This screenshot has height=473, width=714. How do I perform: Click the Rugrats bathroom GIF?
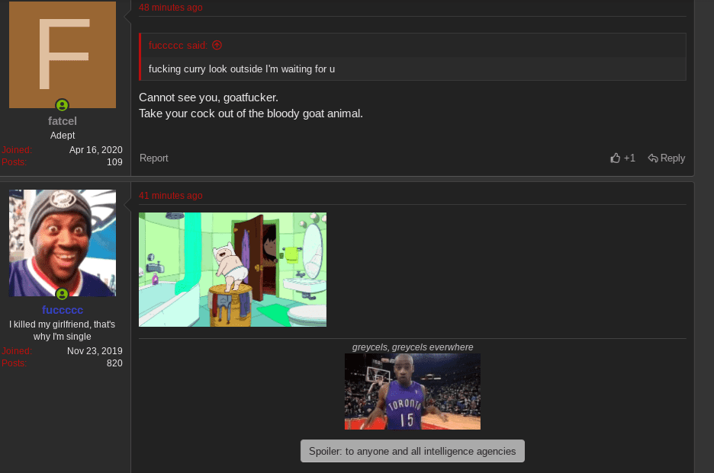point(232,269)
